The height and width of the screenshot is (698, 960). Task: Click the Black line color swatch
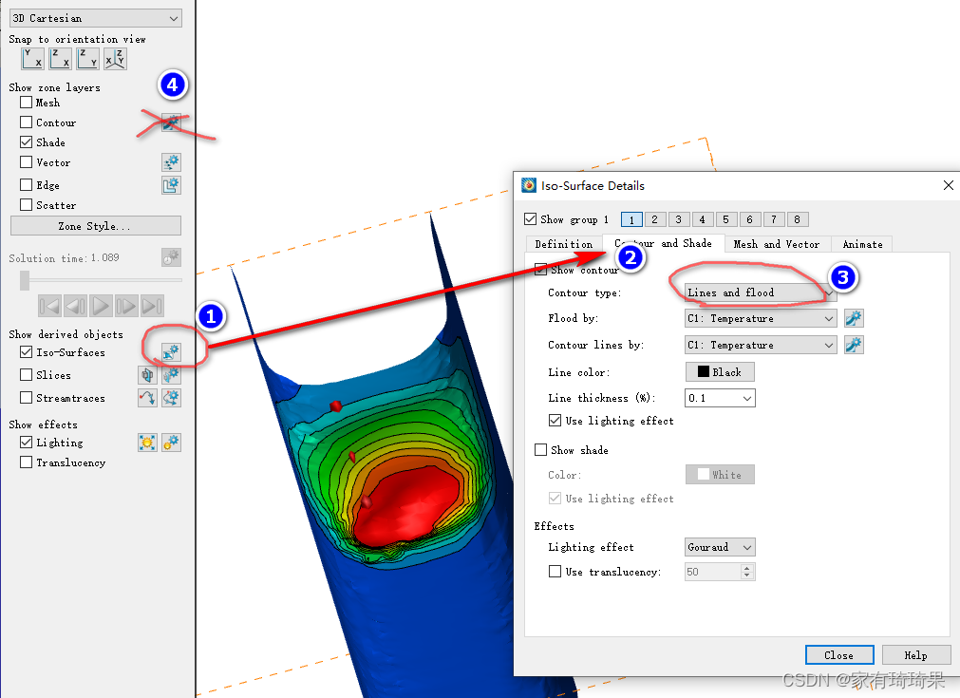coord(719,371)
